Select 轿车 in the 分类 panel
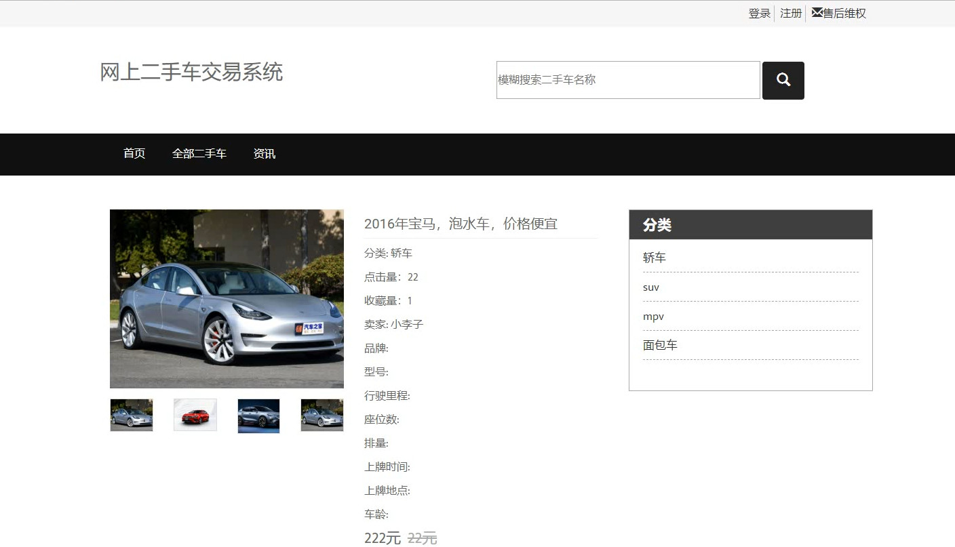This screenshot has width=955, height=547. [x=655, y=258]
